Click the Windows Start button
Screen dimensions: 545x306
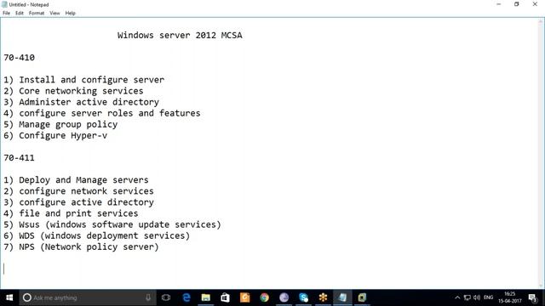9,297
